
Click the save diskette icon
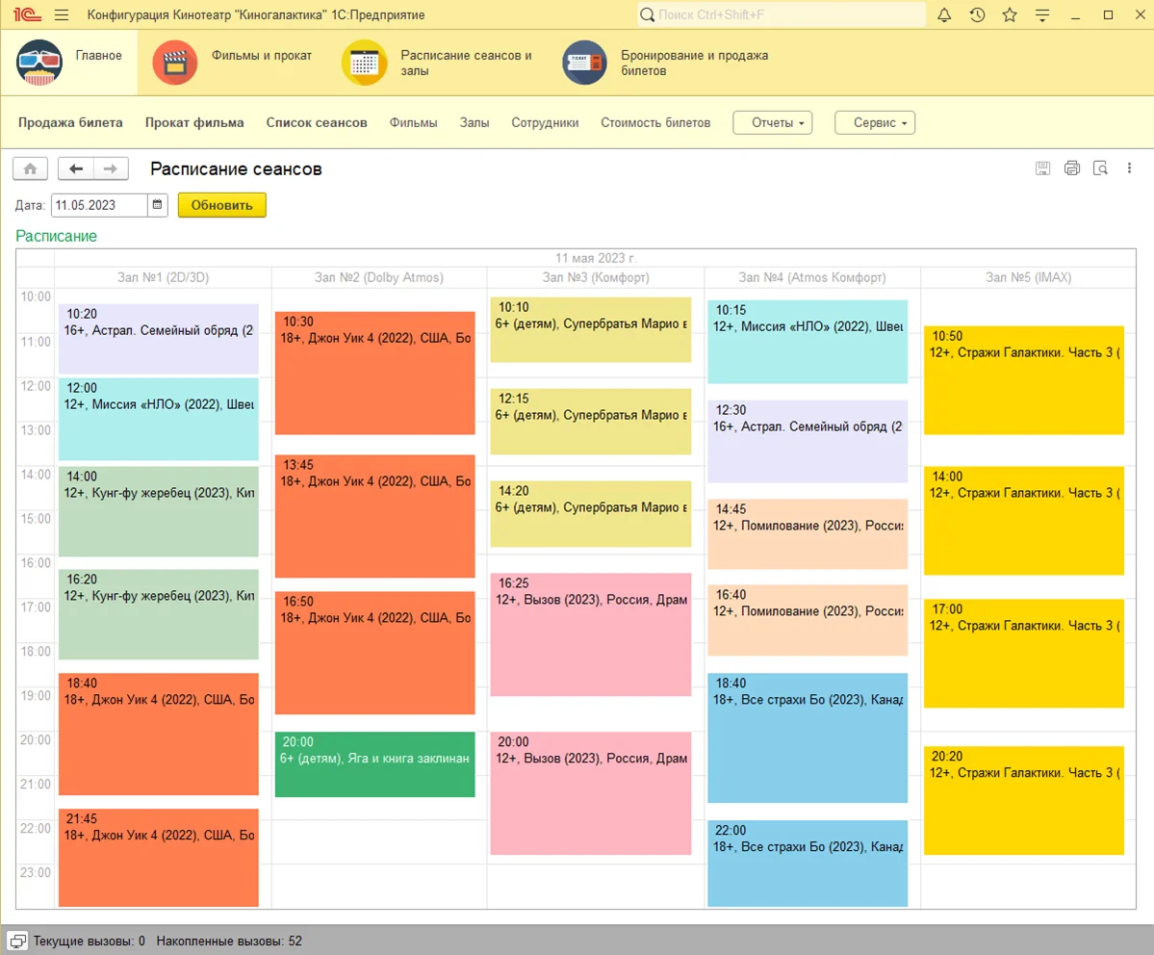[x=1043, y=168]
